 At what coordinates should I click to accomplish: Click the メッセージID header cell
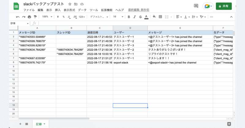click(x=37, y=32)
